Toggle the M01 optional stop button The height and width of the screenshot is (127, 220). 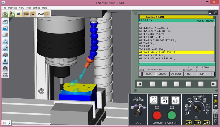click(175, 100)
